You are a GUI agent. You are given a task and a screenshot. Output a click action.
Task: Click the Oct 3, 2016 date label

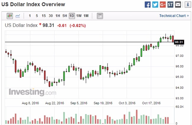(x=127, y=103)
